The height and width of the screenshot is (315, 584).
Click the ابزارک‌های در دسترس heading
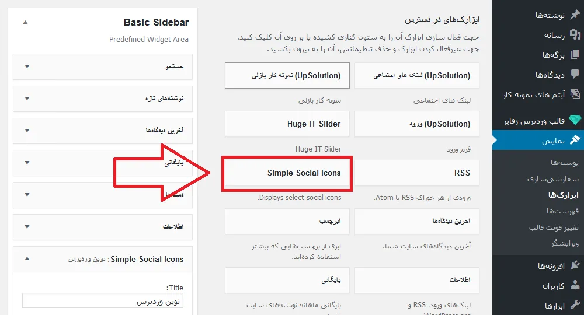click(x=442, y=20)
